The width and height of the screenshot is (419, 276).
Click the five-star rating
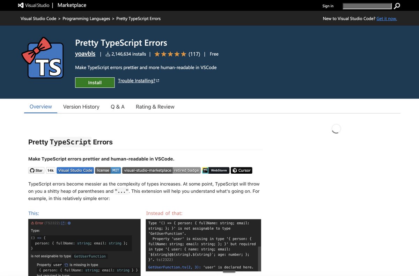pos(170,54)
